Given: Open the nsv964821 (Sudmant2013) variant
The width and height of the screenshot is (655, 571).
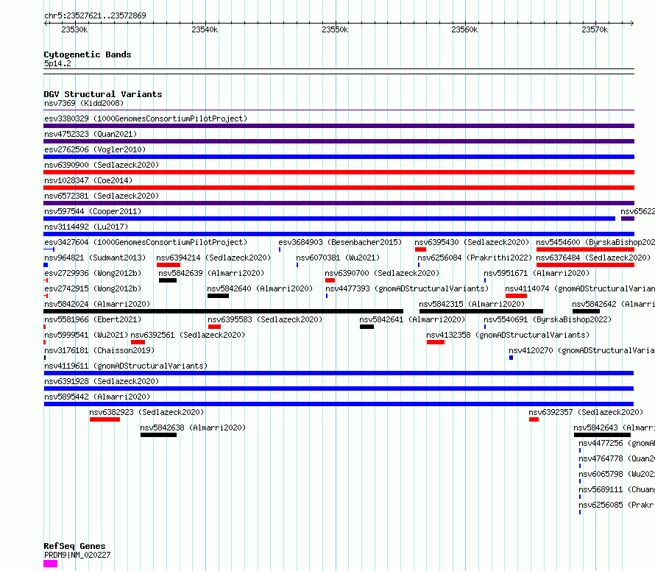Looking at the screenshot, I should pyautogui.click(x=95, y=258).
